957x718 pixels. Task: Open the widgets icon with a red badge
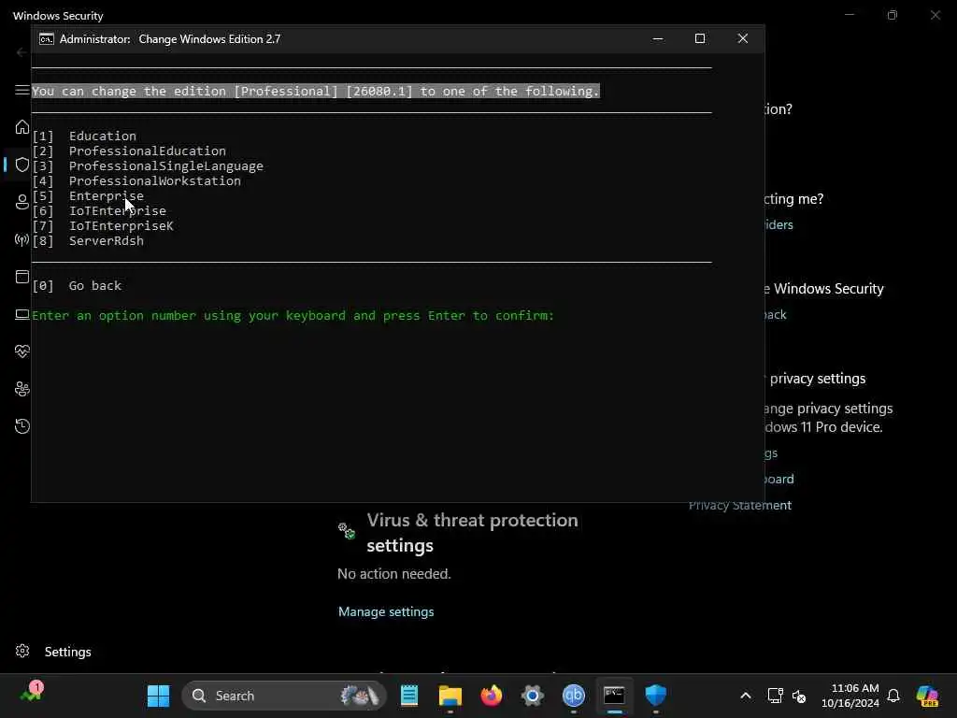click(x=31, y=693)
